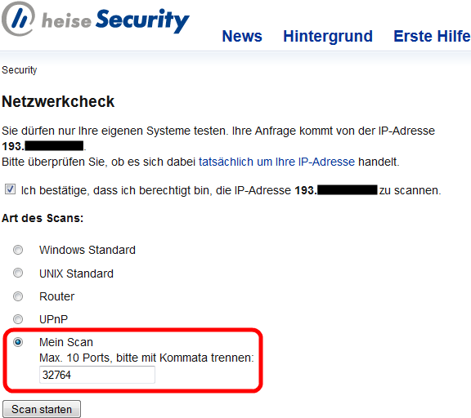Click the heise Security wordmark

pos(115,20)
